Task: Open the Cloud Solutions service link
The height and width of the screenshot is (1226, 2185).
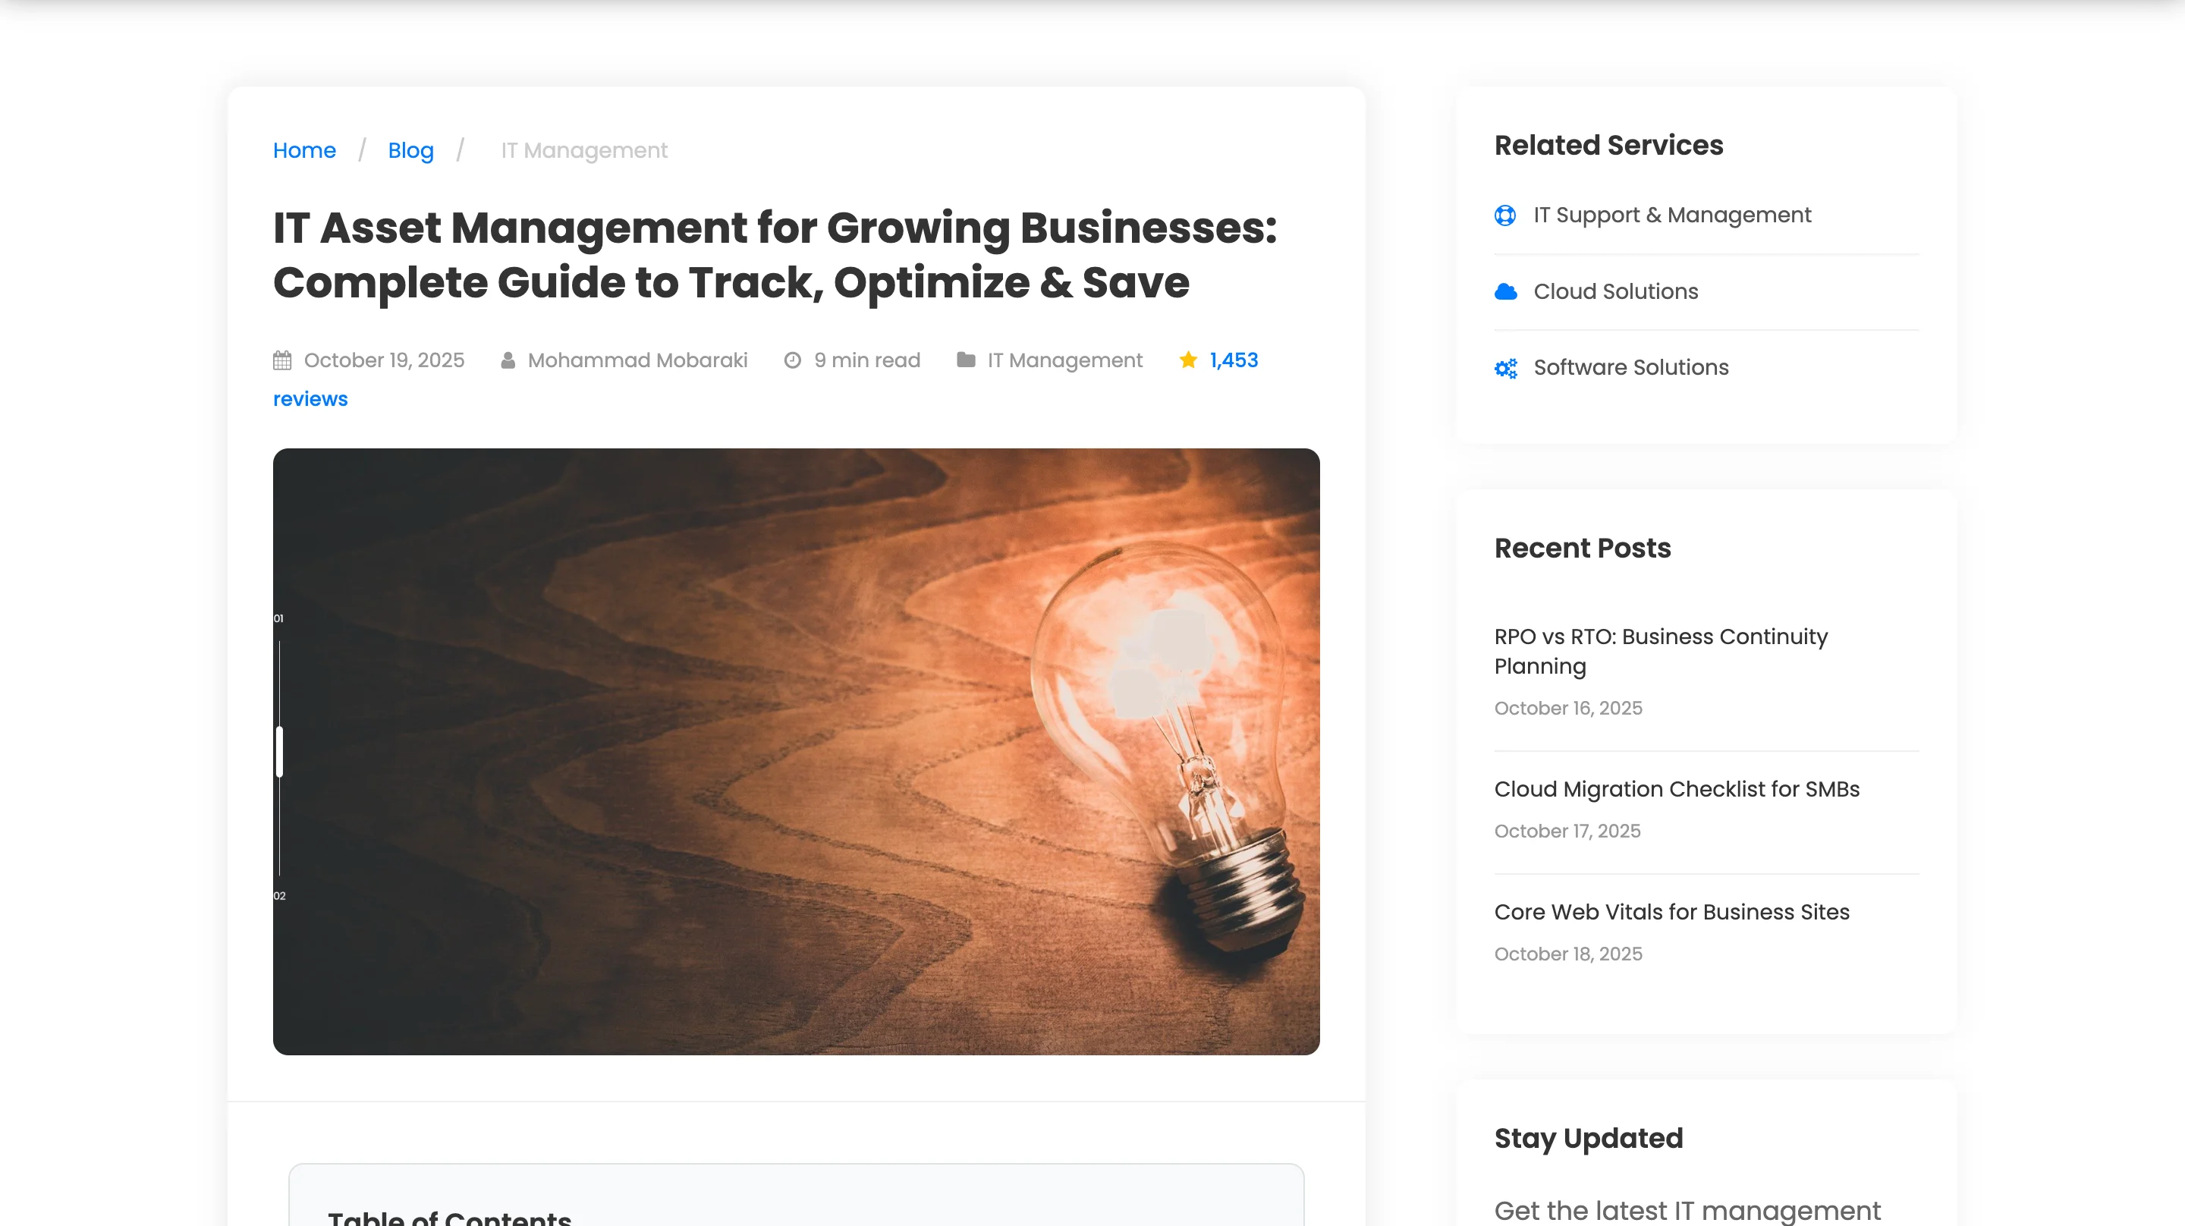Action: 1615,292
